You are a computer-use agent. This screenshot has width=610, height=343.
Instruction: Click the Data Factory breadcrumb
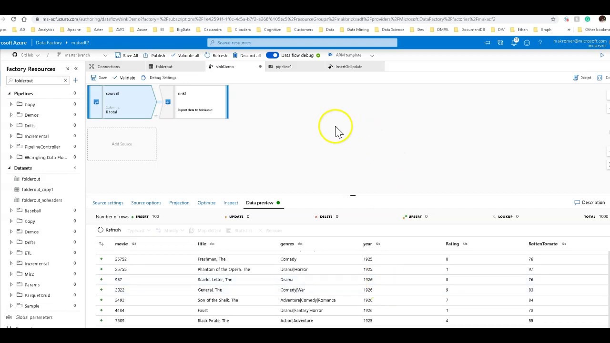[x=49, y=43]
